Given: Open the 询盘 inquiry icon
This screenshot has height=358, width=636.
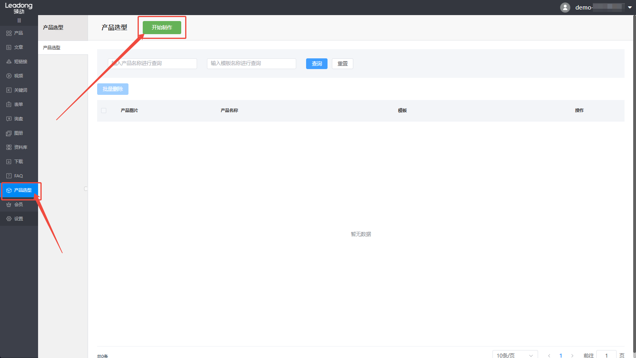Looking at the screenshot, I should click(9, 119).
